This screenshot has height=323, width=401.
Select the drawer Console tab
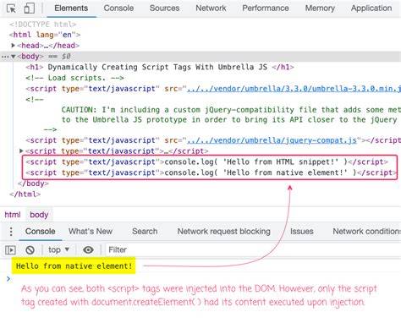point(40,232)
